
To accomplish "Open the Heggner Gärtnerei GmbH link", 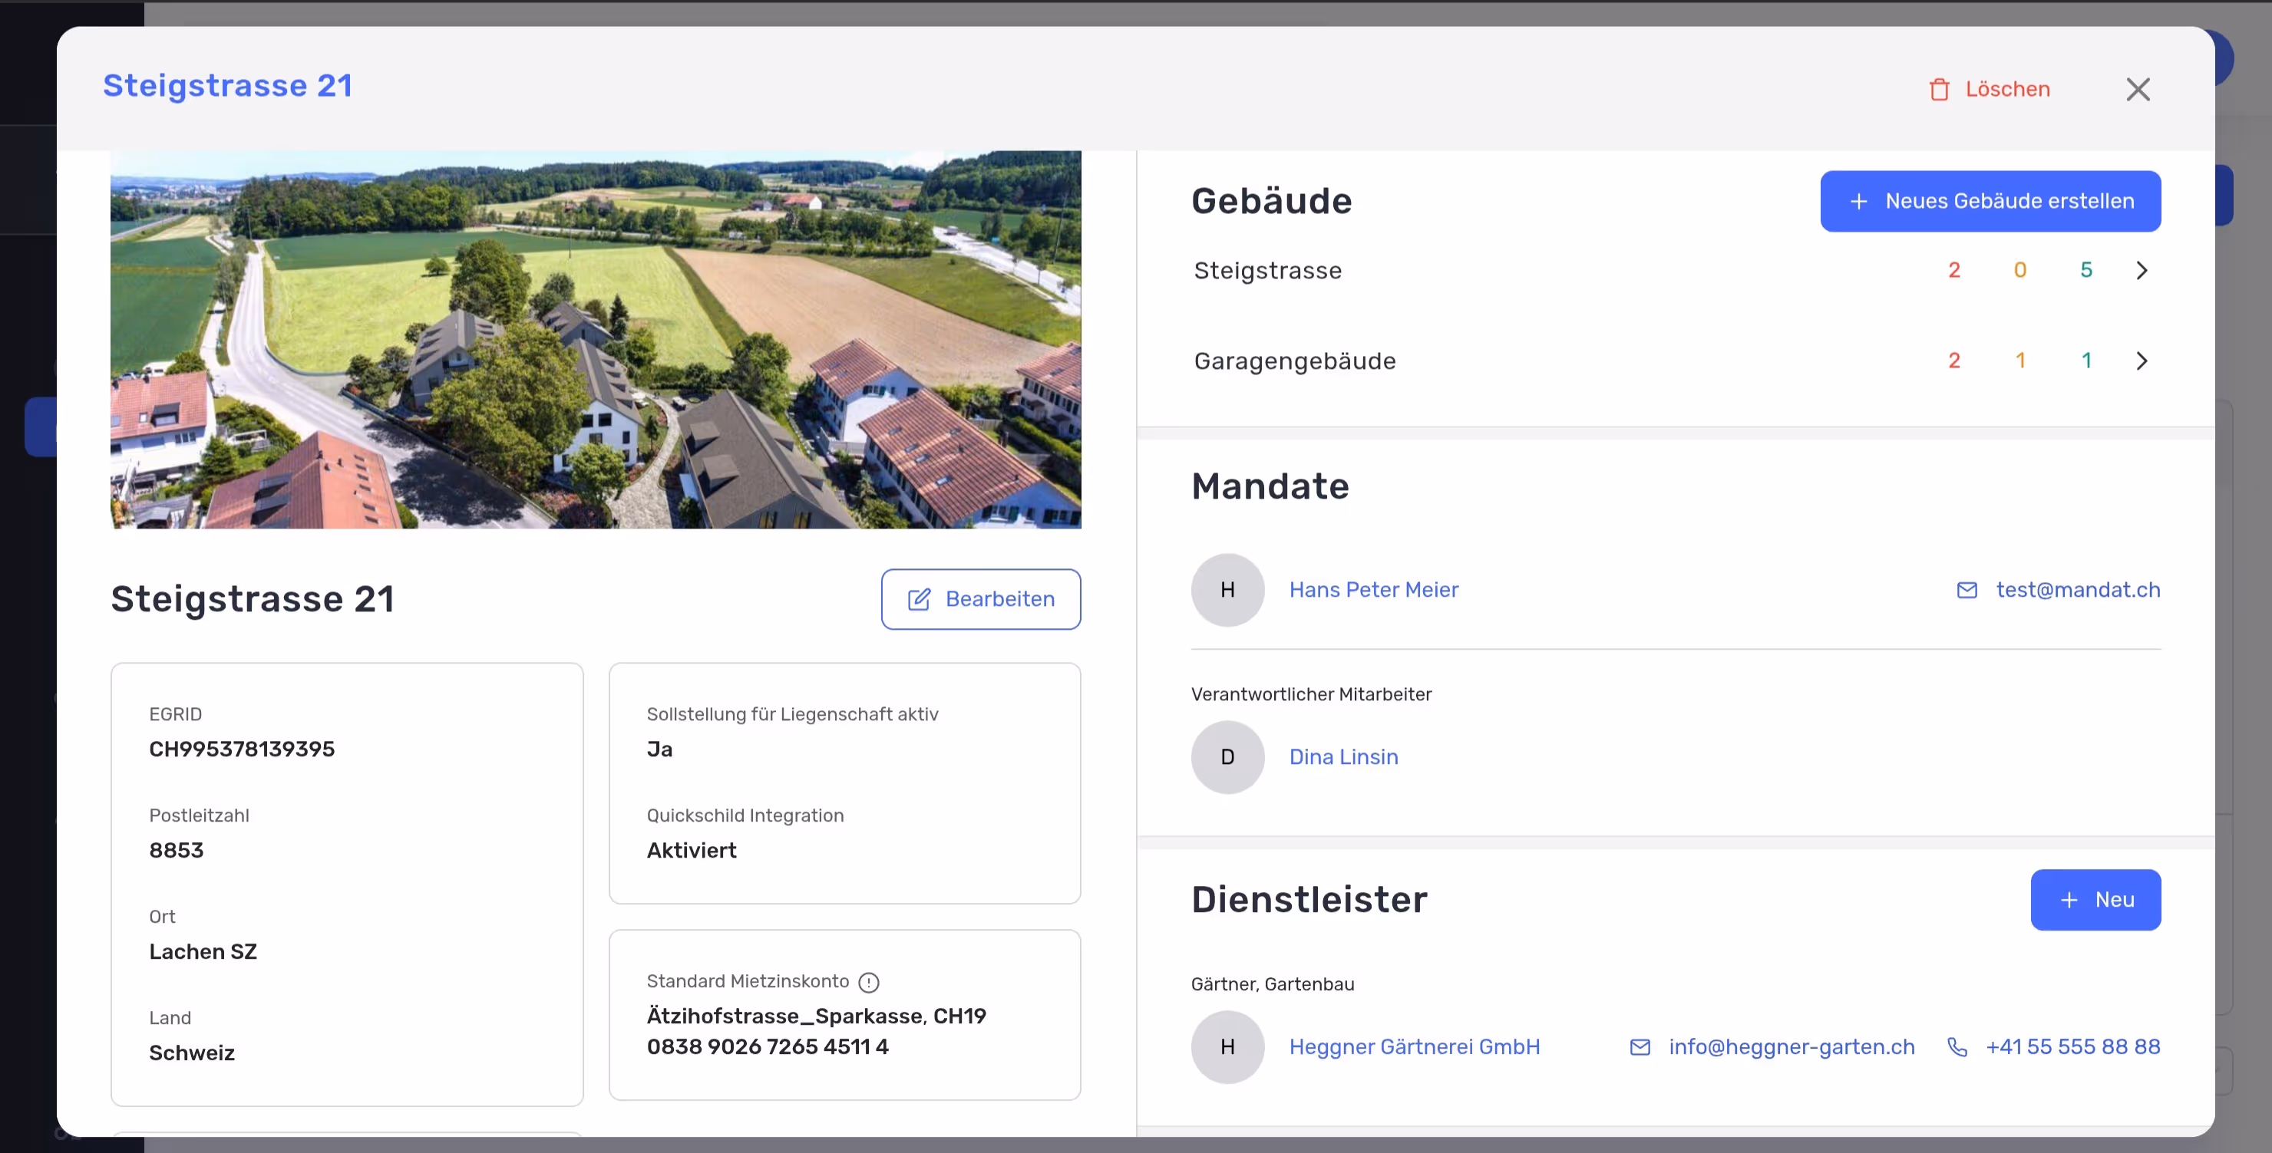I will click(x=1414, y=1046).
